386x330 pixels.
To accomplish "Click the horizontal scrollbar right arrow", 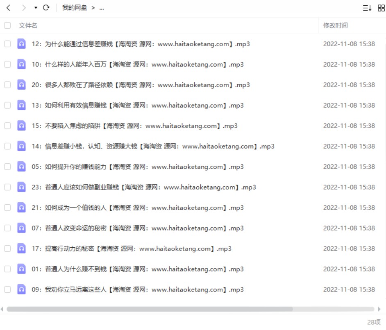I will coord(379,309).
